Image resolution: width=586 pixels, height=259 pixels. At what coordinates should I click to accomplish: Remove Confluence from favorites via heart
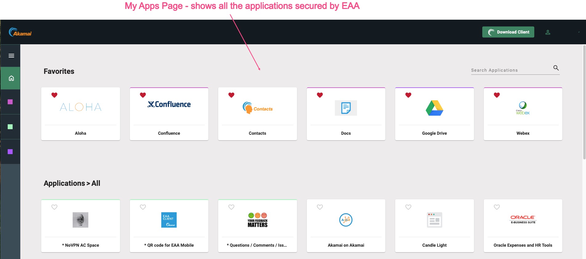pyautogui.click(x=143, y=95)
